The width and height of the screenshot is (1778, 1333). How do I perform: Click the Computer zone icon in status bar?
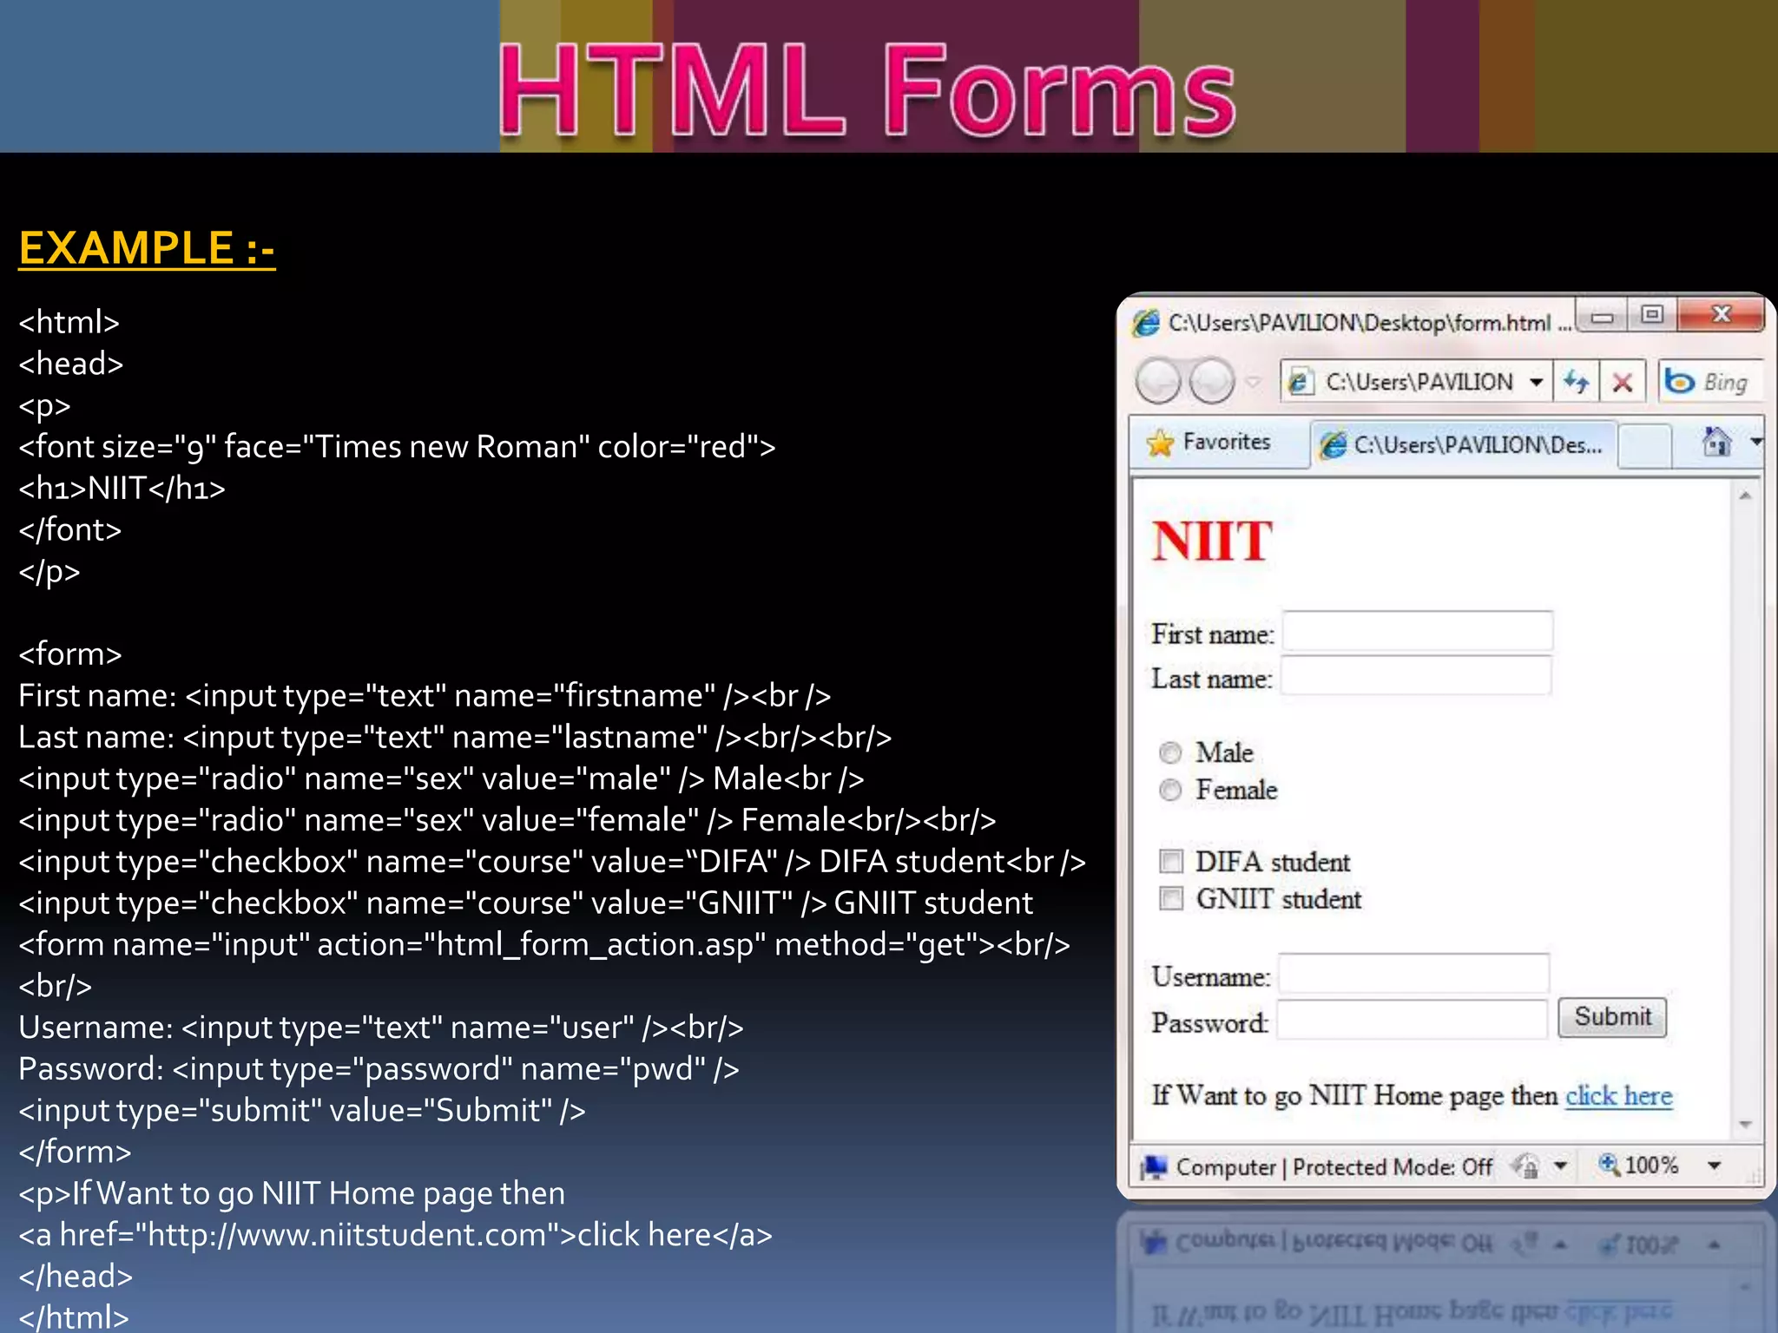(x=1154, y=1166)
